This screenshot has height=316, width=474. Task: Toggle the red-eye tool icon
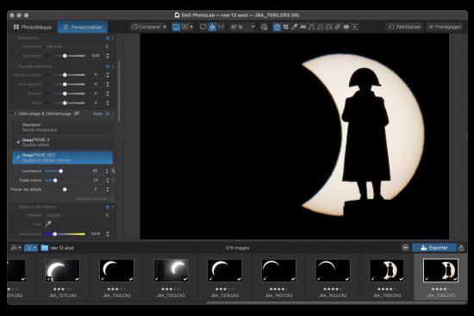tap(346, 27)
